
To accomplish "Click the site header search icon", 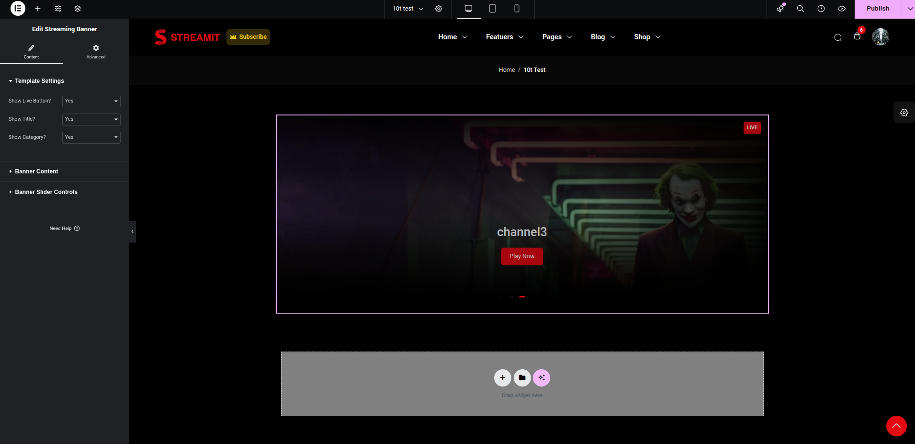I will coord(838,37).
